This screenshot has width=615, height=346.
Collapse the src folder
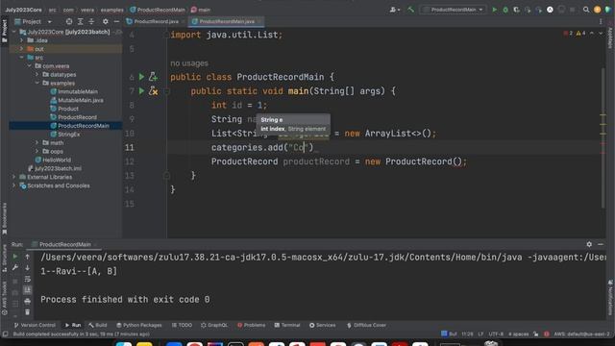pos(21,58)
